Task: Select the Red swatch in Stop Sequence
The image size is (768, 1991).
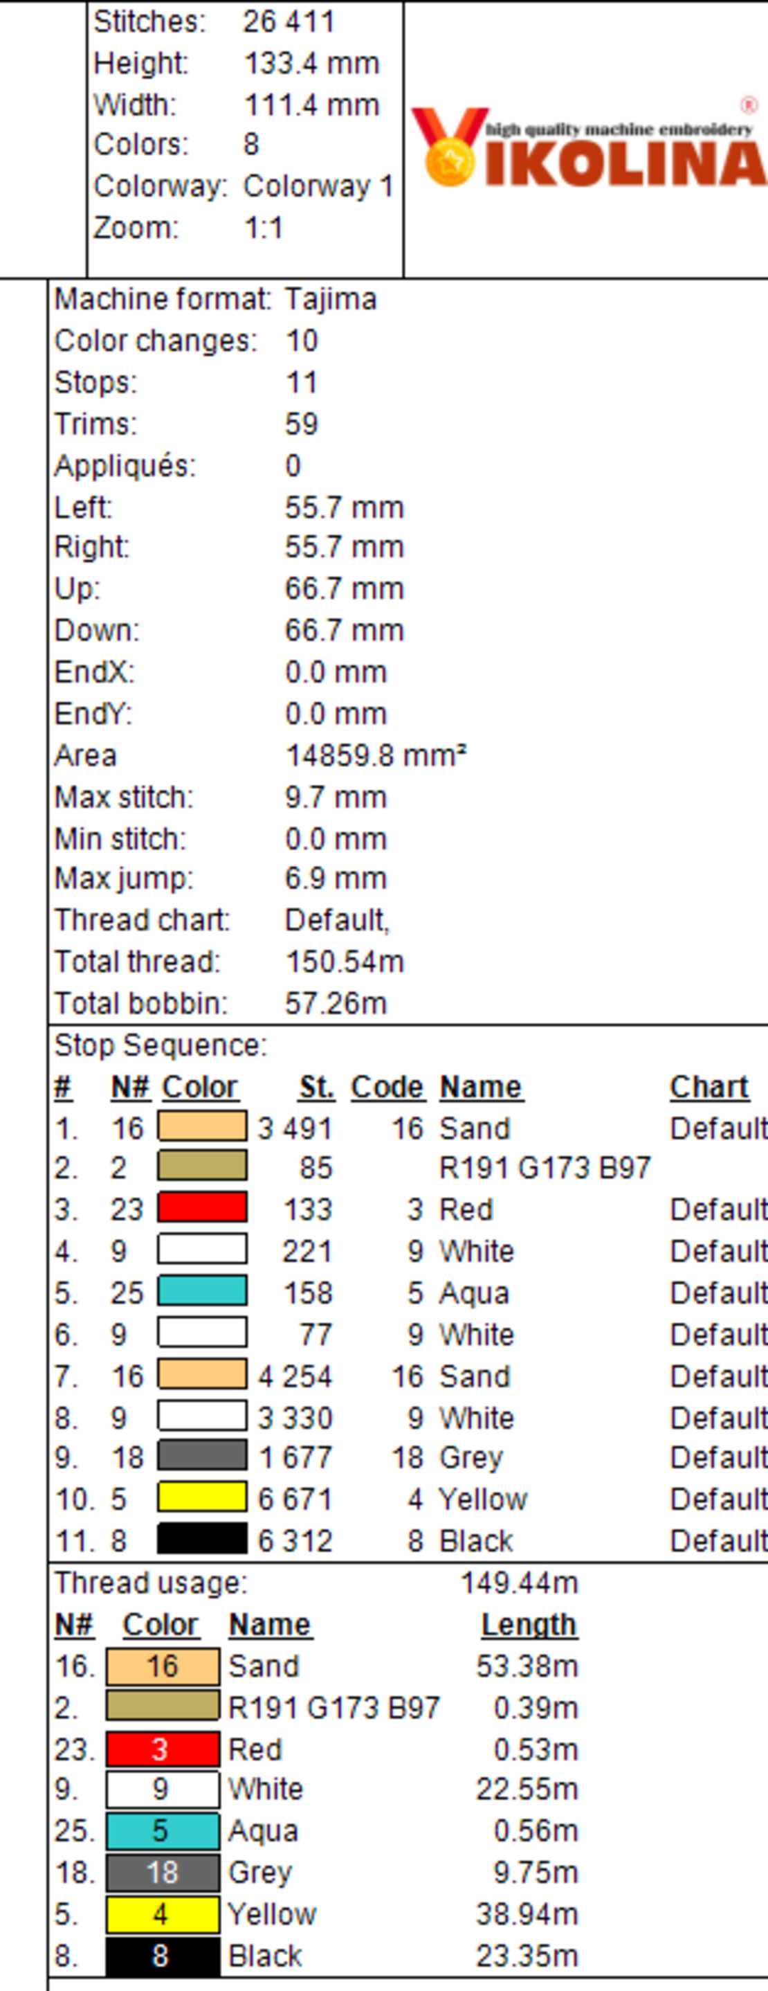Action: 203,1207
